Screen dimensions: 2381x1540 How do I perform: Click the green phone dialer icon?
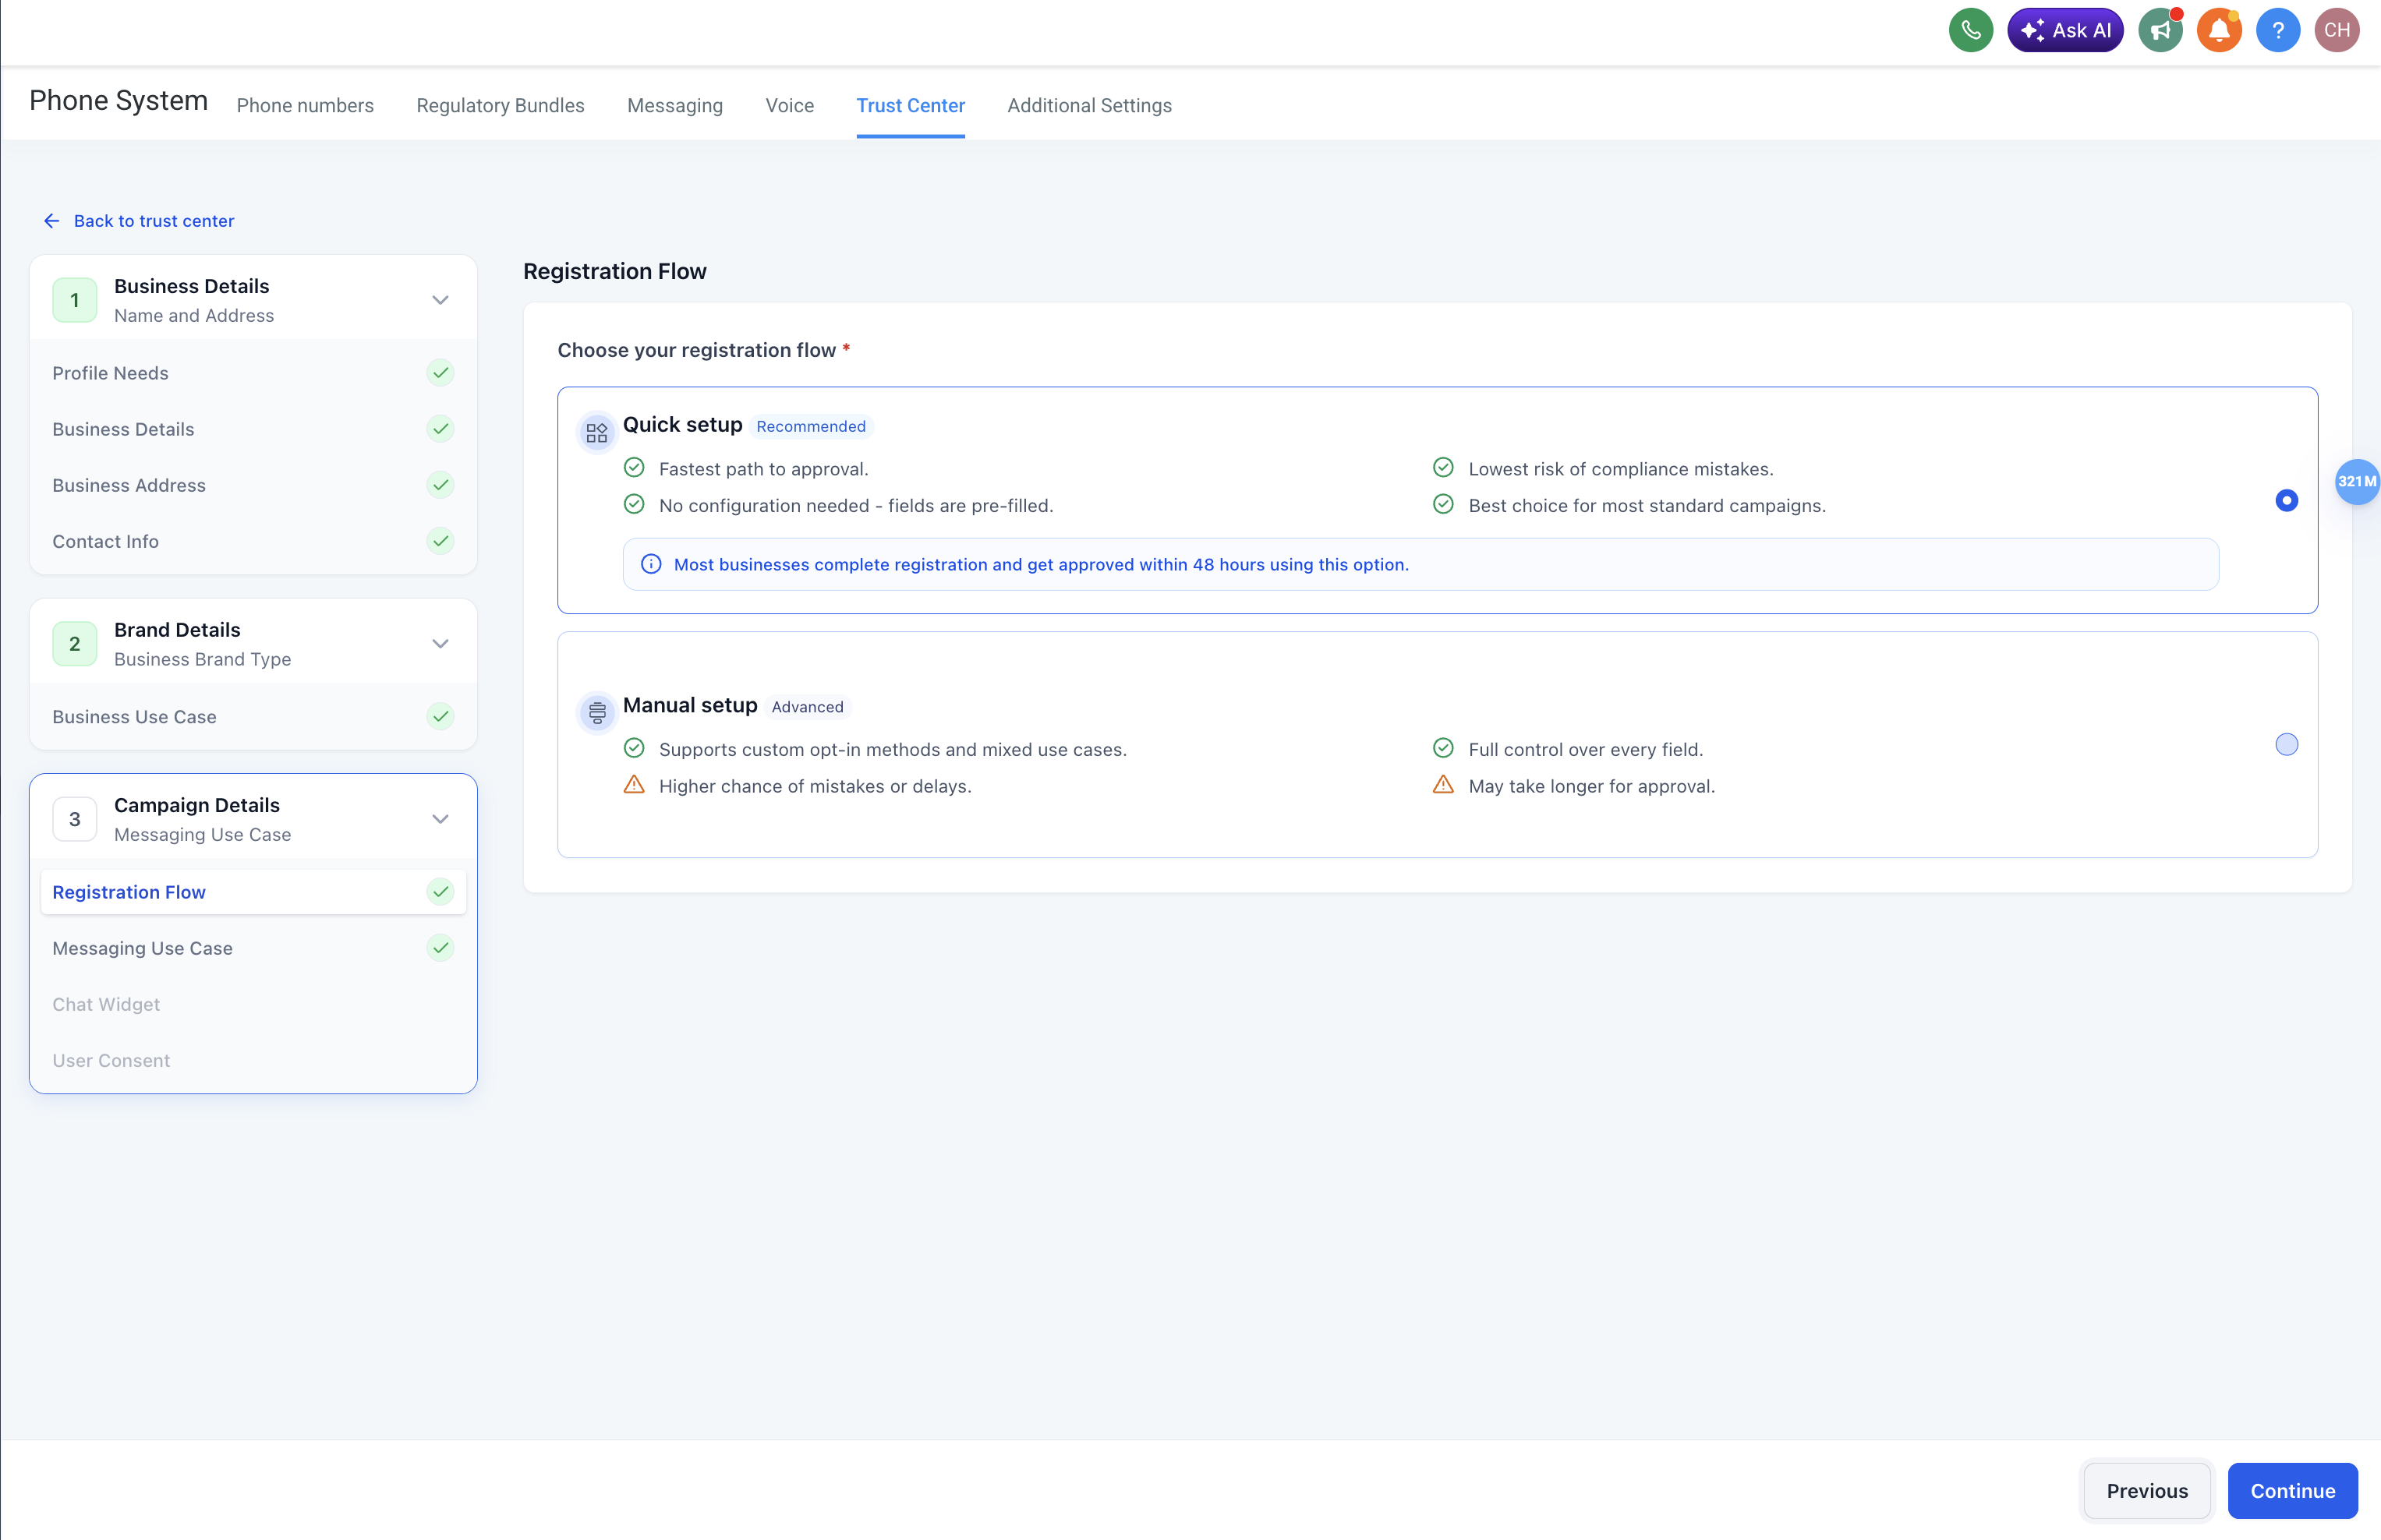point(1970,30)
